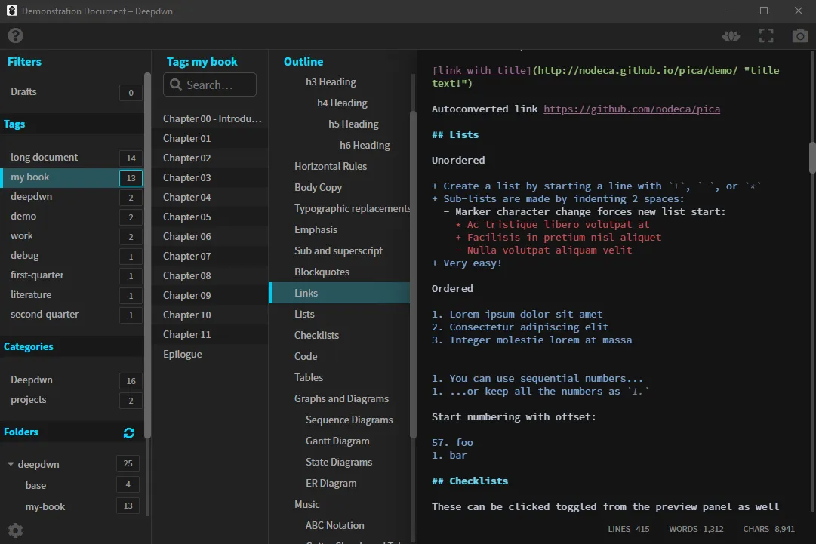
Task: Jump to the Tables outline section
Action: (x=309, y=377)
